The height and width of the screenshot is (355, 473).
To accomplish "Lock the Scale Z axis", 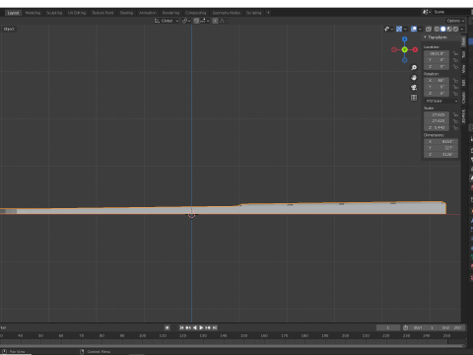I will (x=455, y=127).
